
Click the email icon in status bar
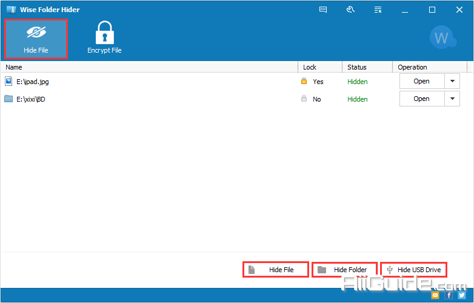[435, 295]
